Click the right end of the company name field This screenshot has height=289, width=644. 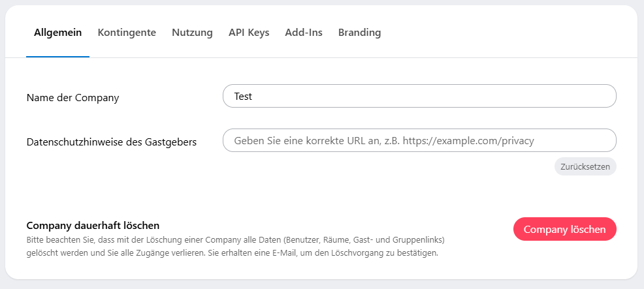(601, 96)
